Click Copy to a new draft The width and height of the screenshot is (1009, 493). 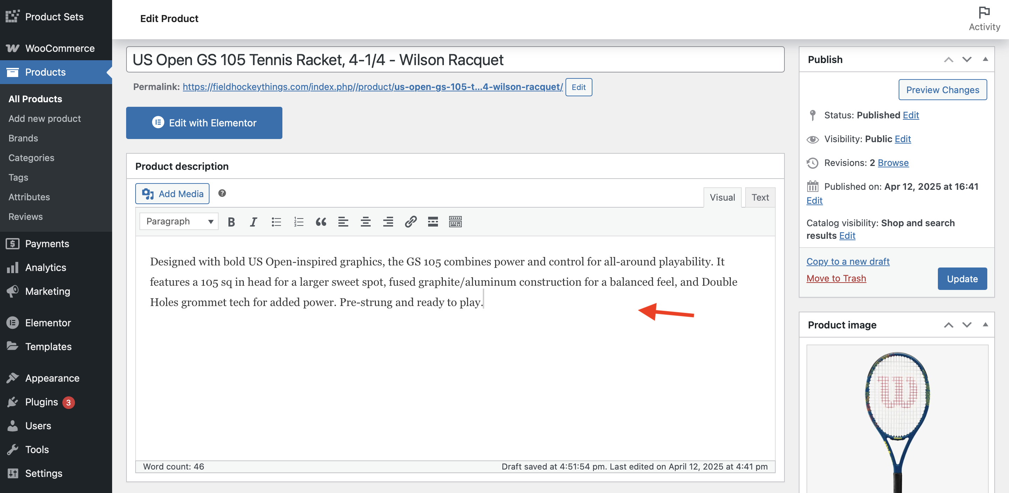click(x=847, y=261)
